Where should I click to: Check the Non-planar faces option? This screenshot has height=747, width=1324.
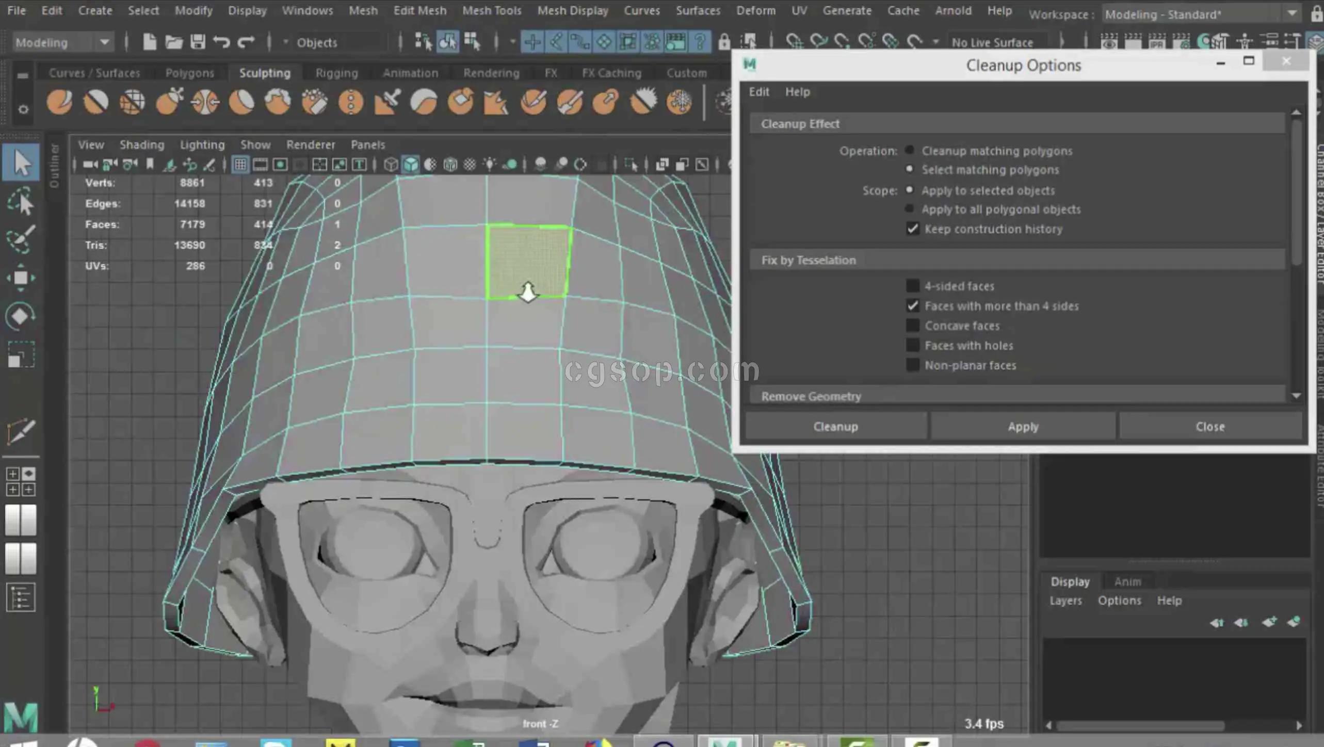(x=912, y=365)
